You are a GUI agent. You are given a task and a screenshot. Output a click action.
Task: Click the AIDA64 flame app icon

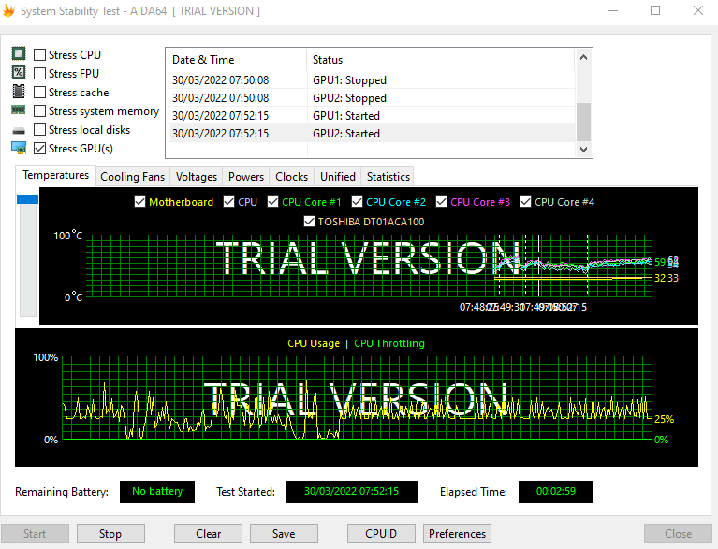pos(8,10)
